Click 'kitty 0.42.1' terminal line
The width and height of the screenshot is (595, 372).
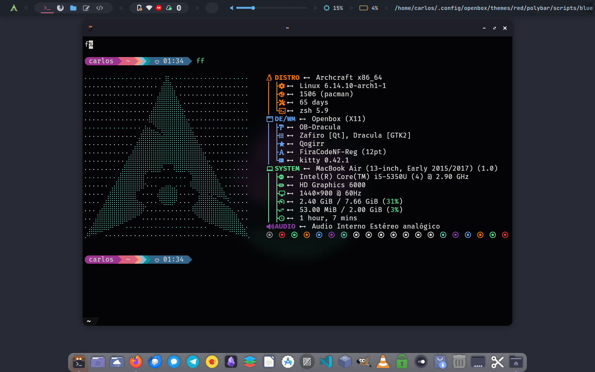tap(324, 160)
